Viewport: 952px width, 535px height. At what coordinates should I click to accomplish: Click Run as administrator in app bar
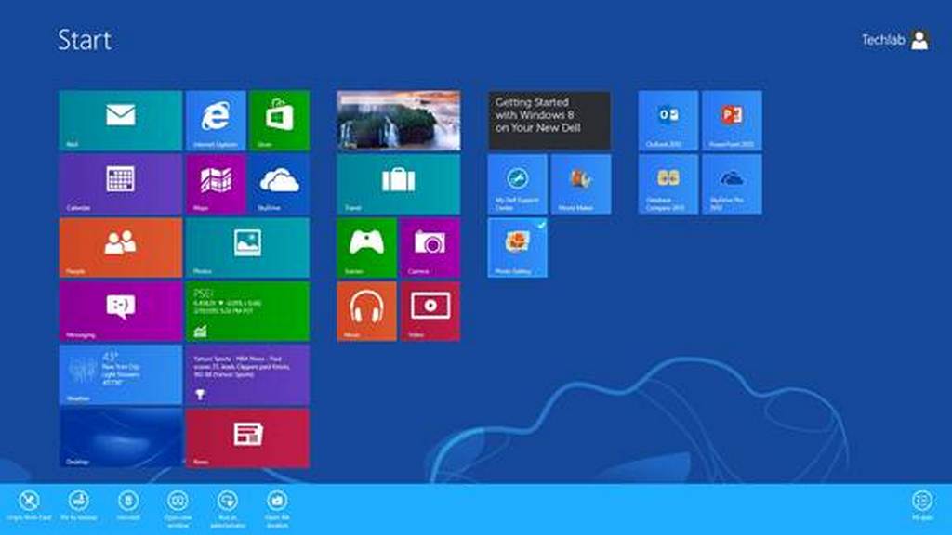click(x=227, y=508)
